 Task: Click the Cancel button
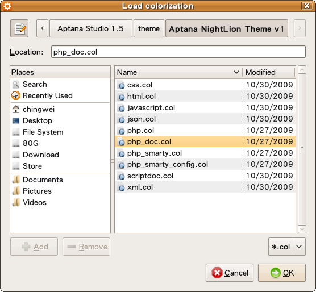coord(230,273)
